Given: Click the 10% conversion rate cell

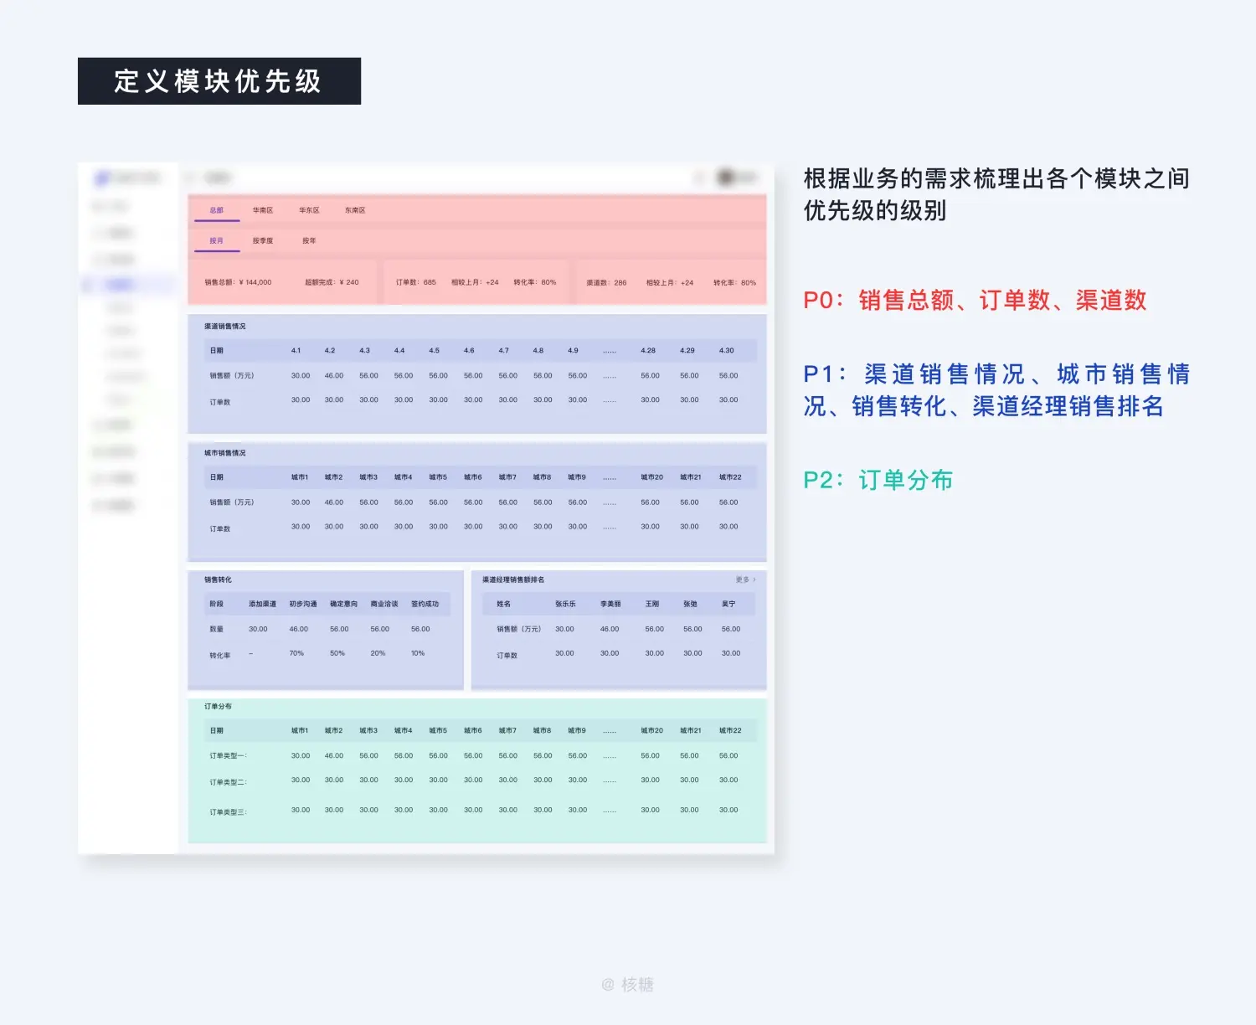Looking at the screenshot, I should click(x=418, y=653).
